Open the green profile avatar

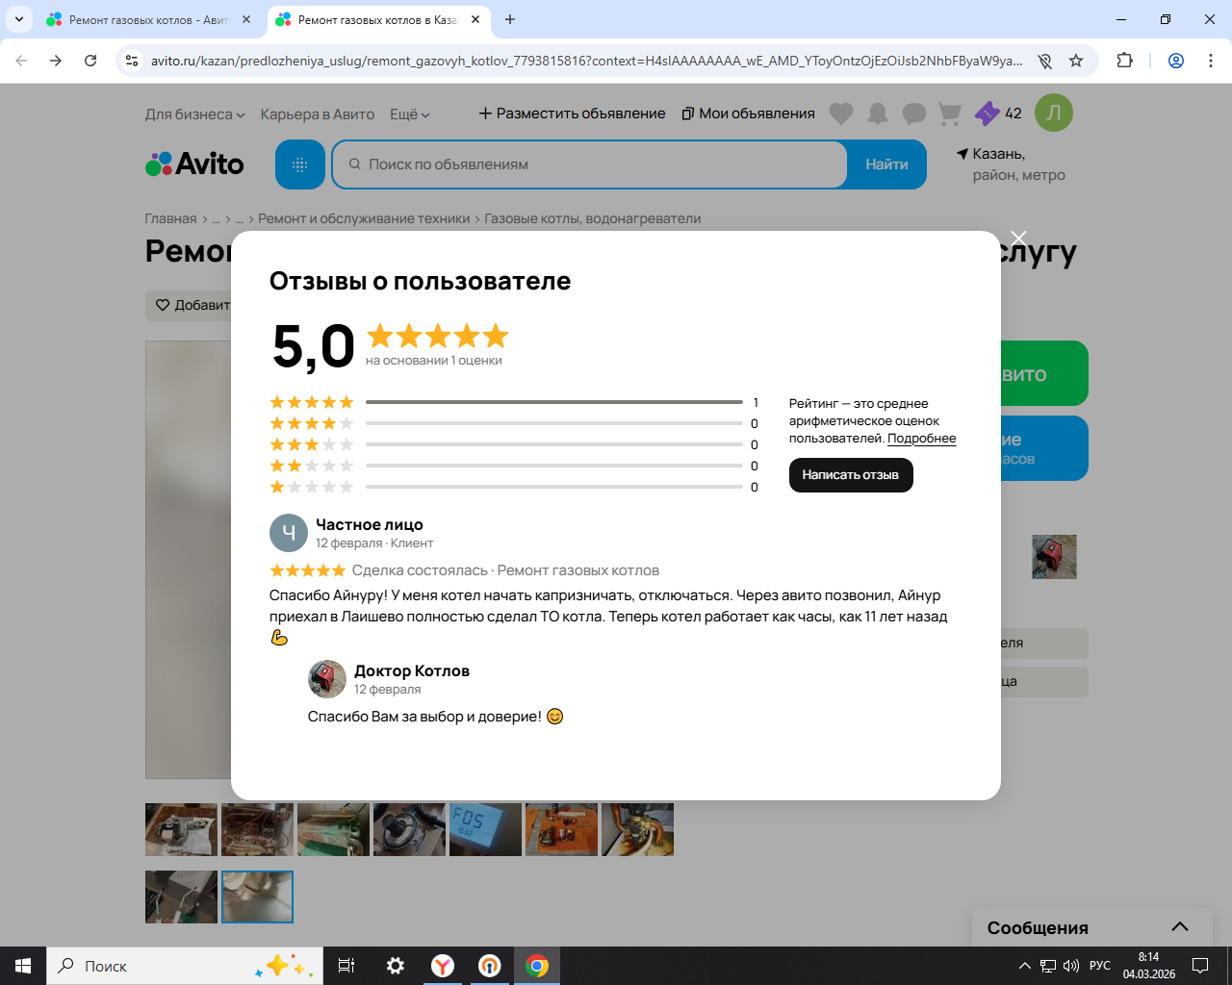point(1054,113)
